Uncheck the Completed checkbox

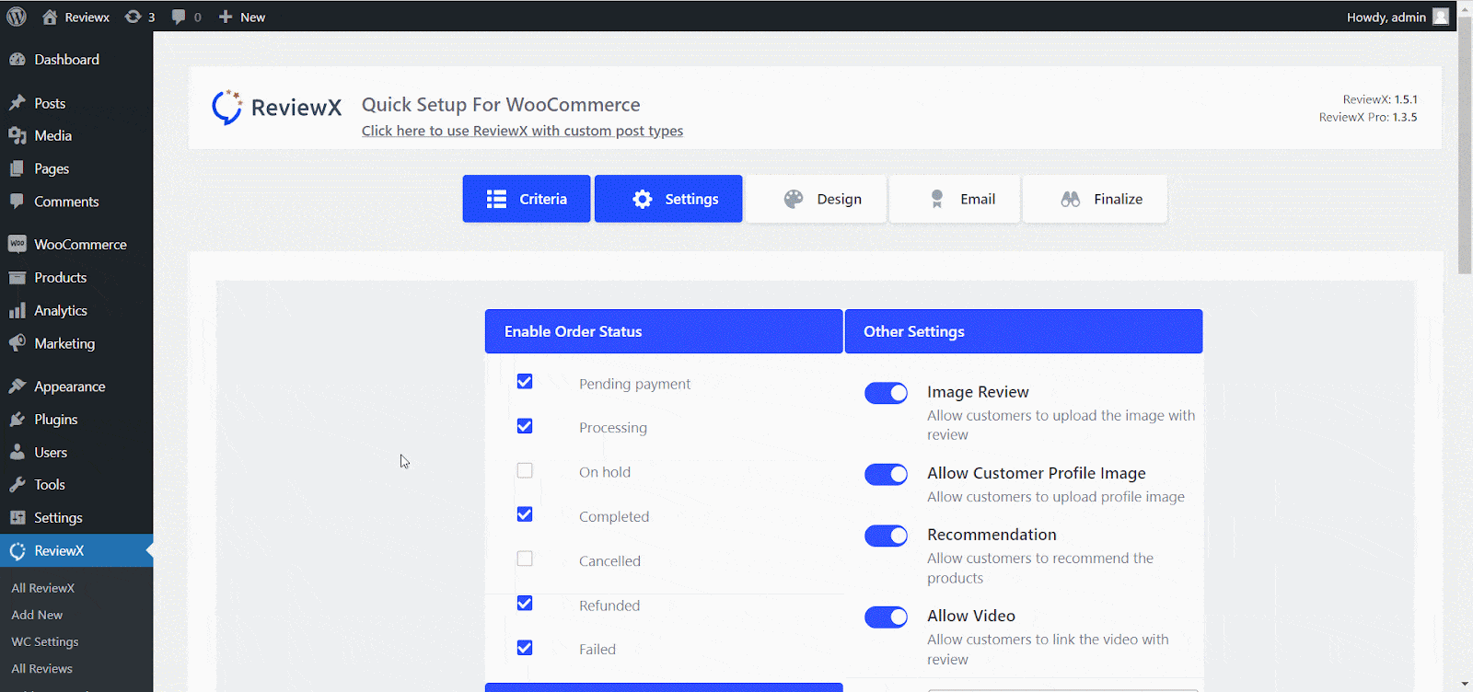click(525, 514)
